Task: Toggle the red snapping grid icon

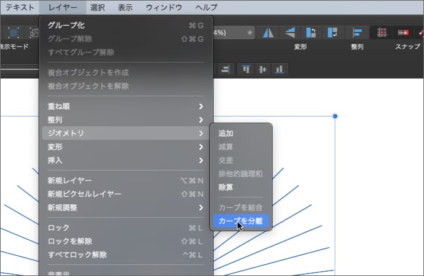Action: click(x=382, y=33)
